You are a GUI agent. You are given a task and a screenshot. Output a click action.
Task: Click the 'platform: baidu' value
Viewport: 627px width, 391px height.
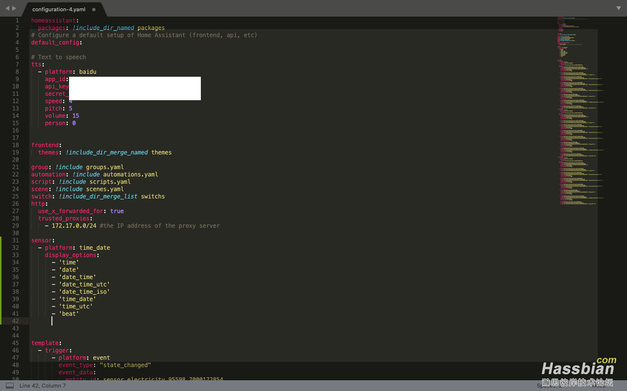[88, 72]
